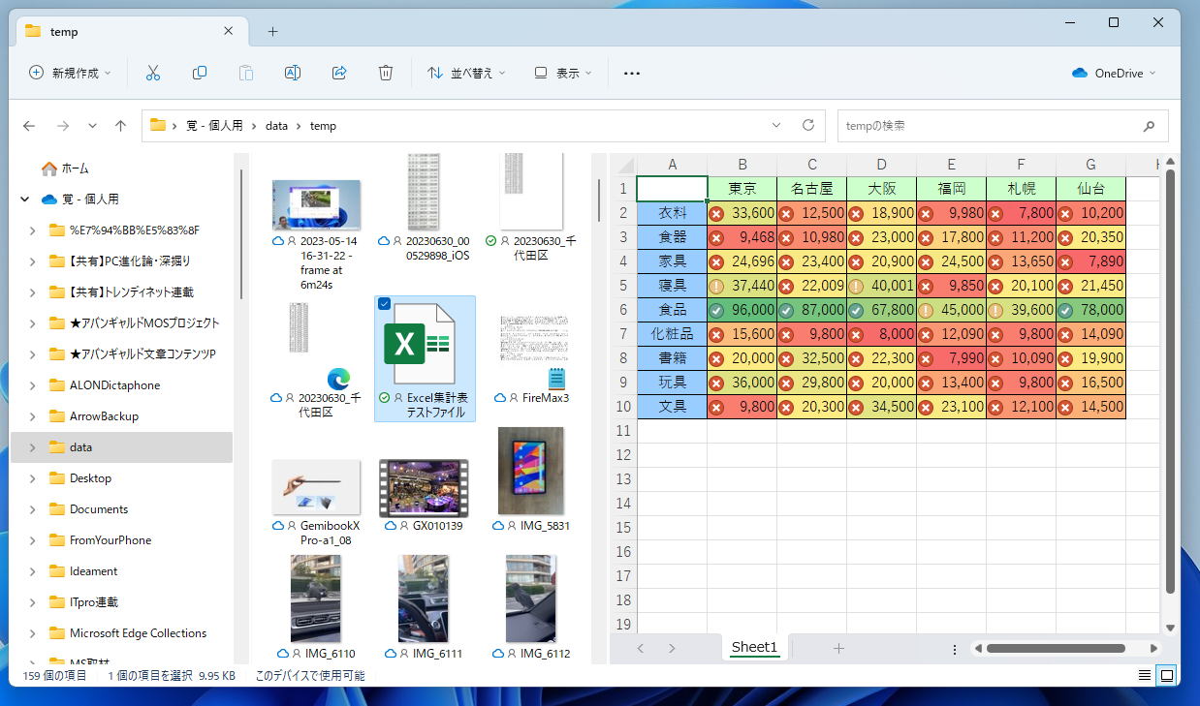Click data in the breadcrumb path

tap(277, 126)
